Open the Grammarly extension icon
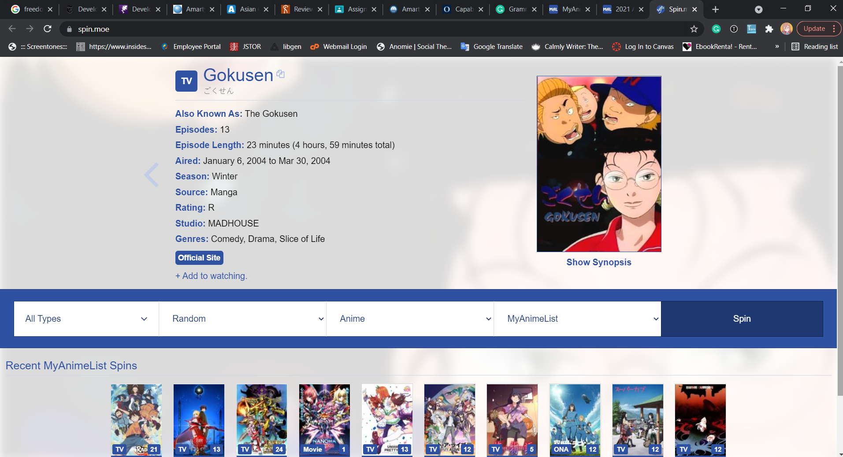This screenshot has height=457, width=843. pos(716,29)
